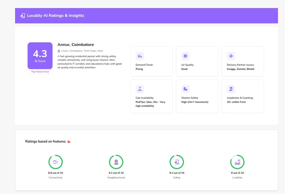This screenshot has width=285, height=194.
Task: Click the Connectivity label
Action: click(56, 178)
